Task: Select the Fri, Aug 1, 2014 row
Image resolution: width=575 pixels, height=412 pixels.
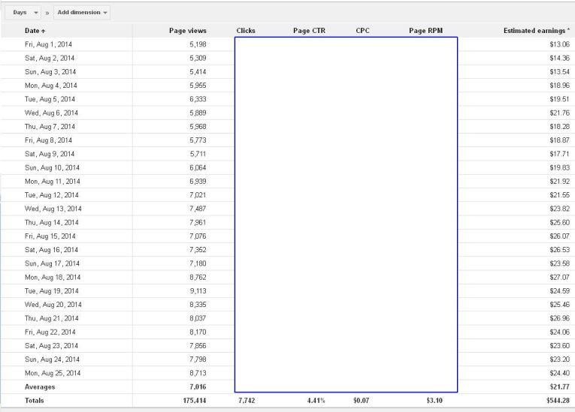Action: pos(50,44)
